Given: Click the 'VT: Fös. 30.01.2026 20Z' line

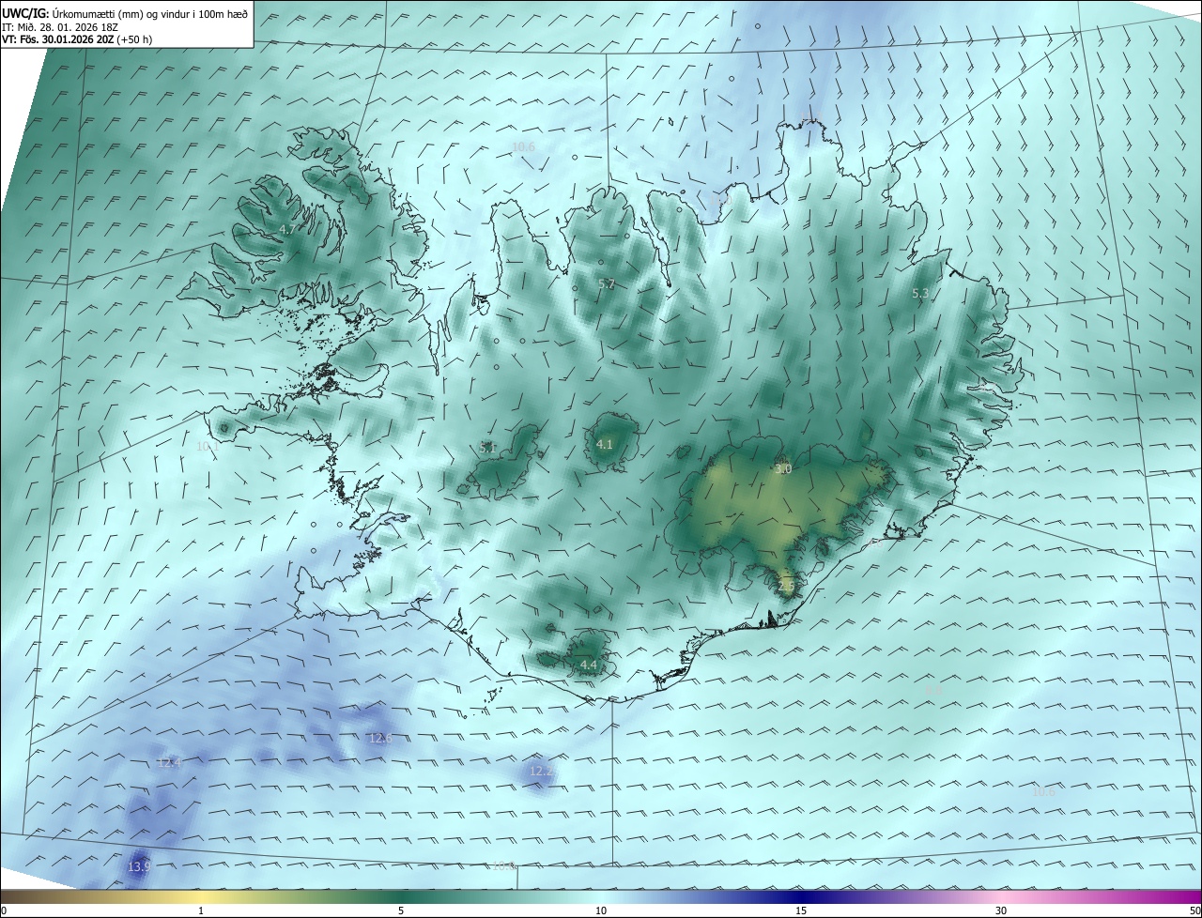Looking at the screenshot, I should pos(58,39).
